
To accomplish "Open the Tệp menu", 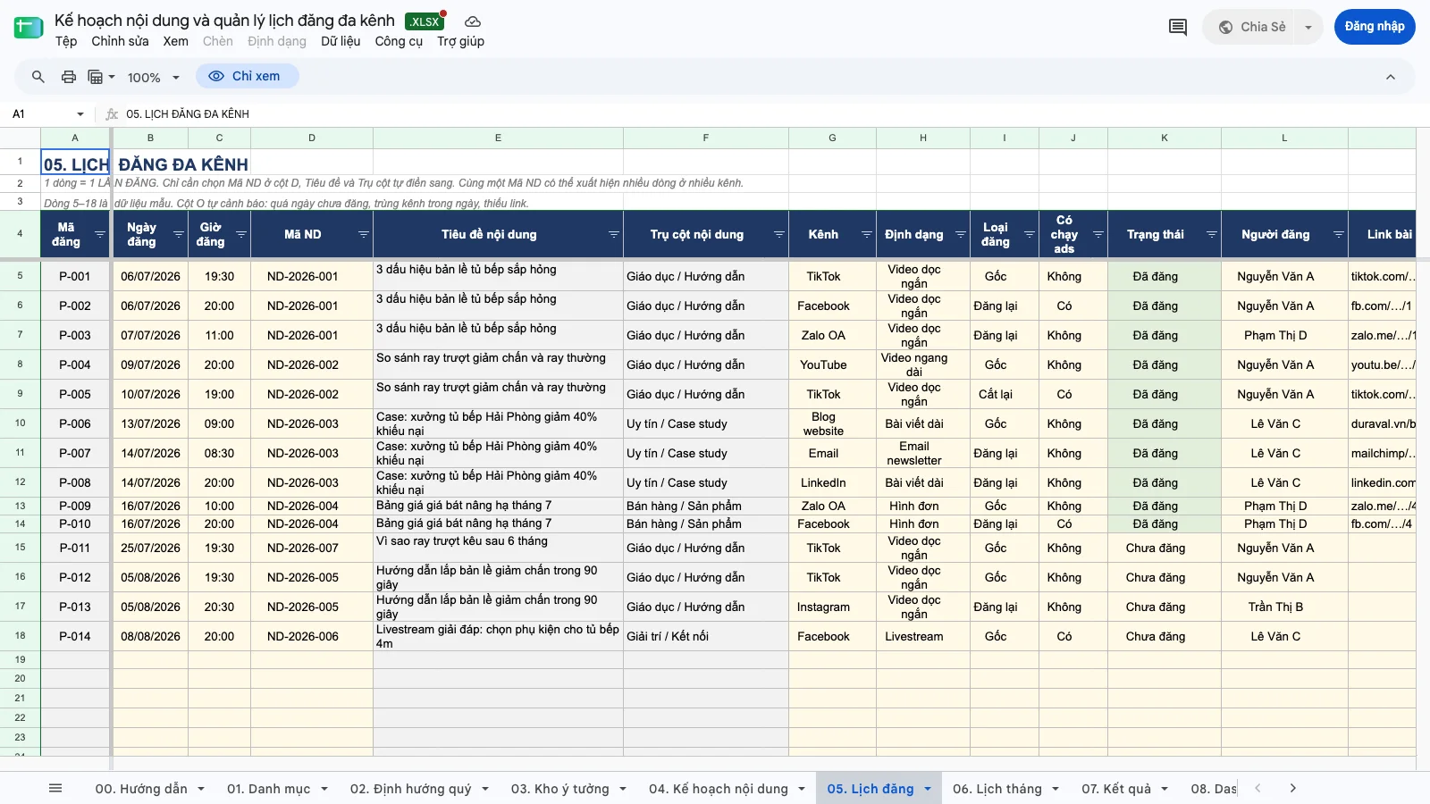I will 66,41.
